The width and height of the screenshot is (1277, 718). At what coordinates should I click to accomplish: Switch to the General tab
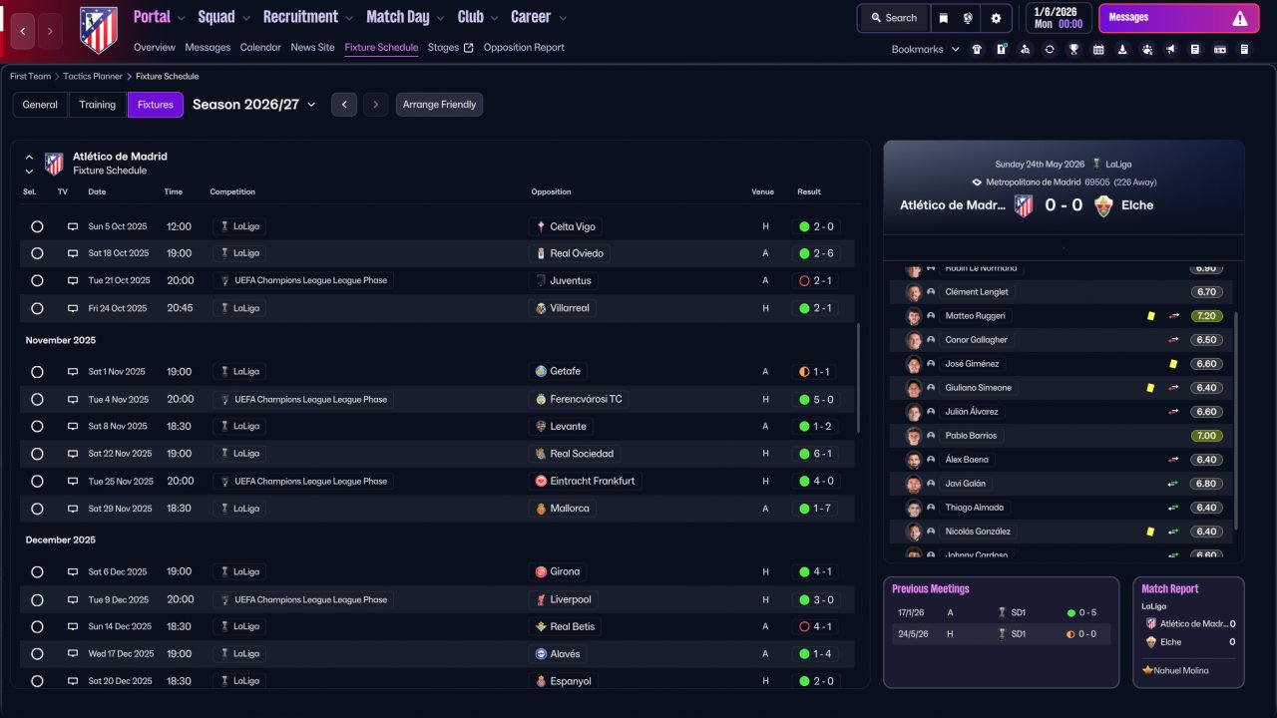point(40,105)
